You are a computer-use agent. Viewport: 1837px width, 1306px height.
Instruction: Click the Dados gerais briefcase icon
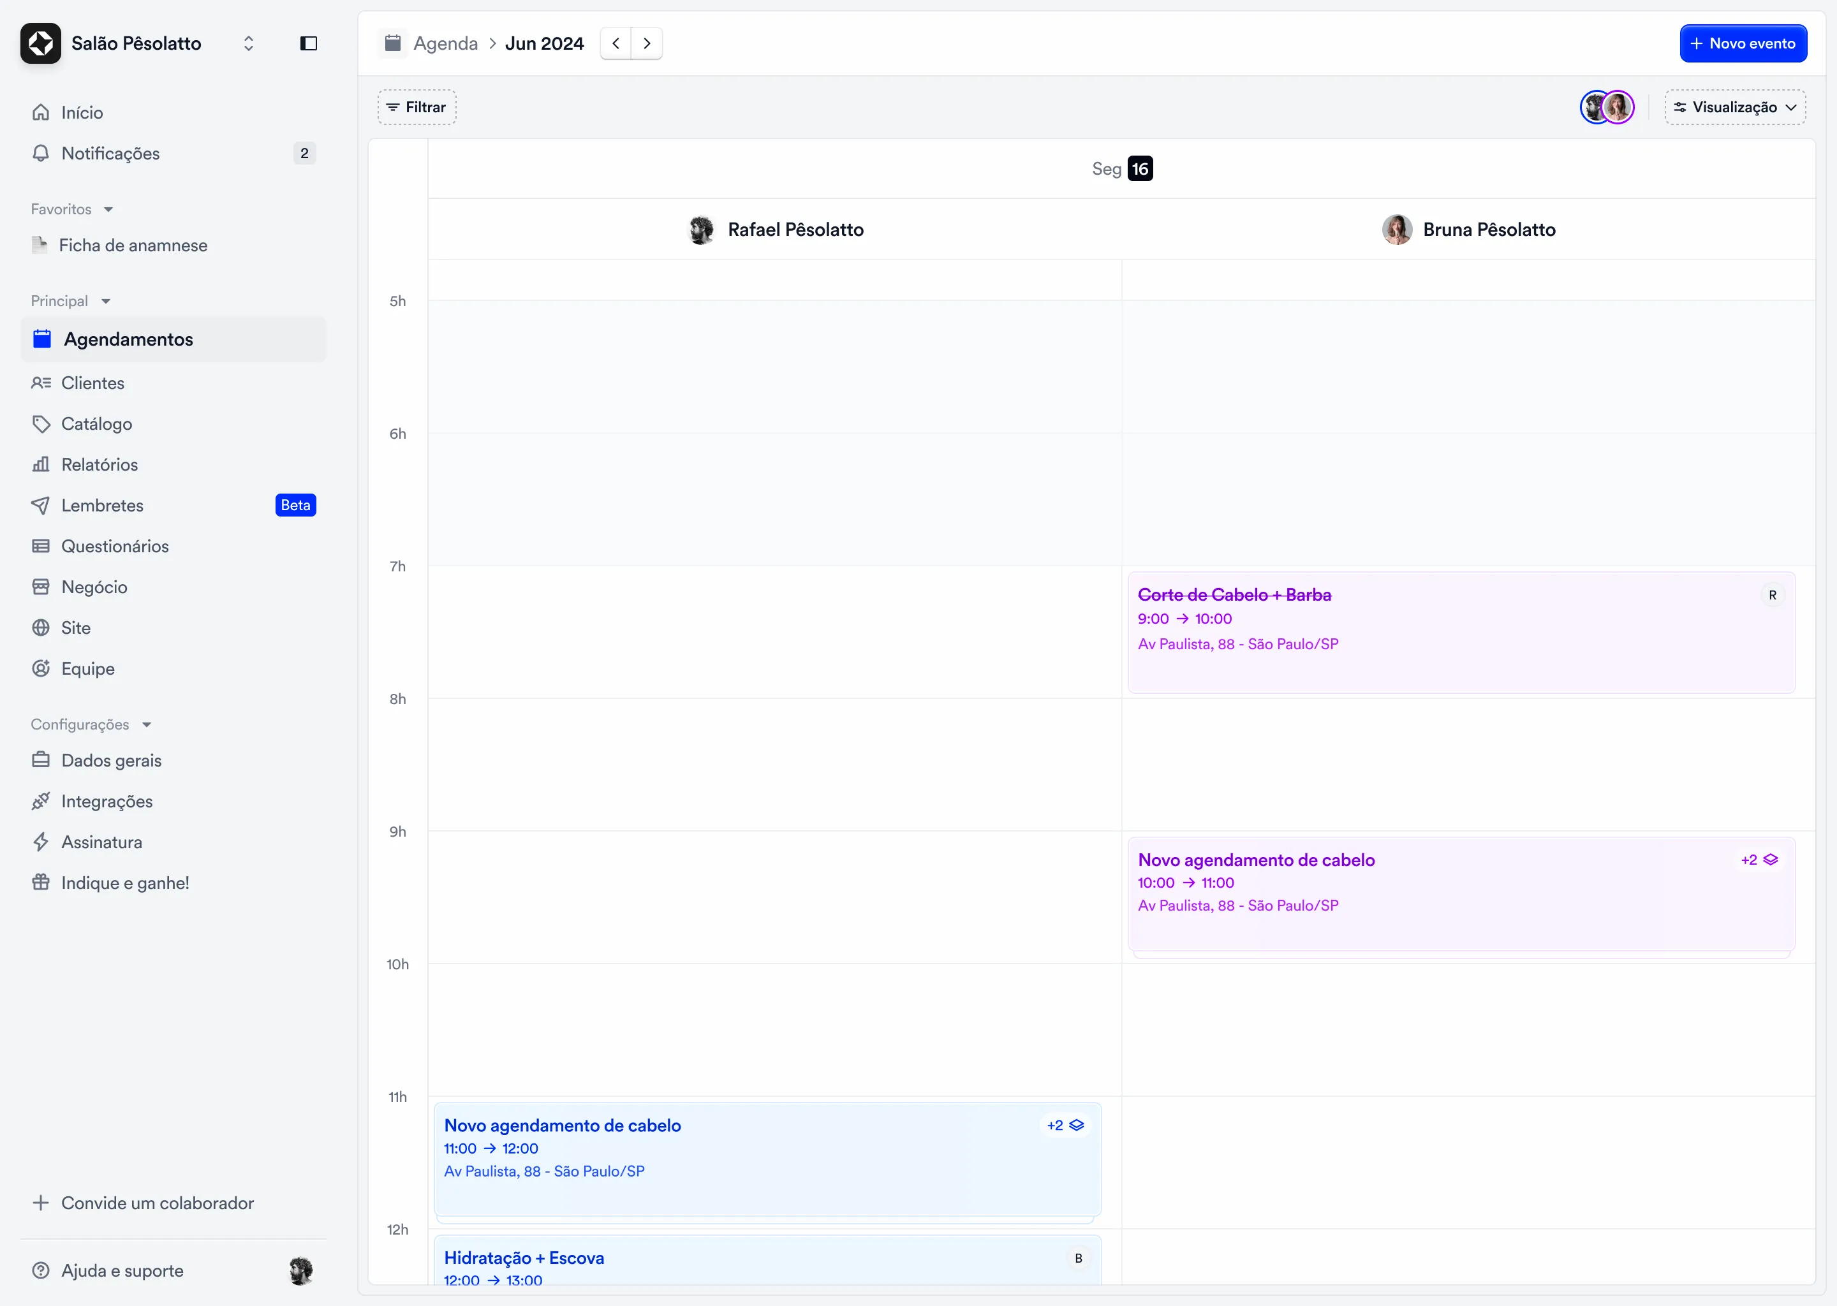click(41, 761)
